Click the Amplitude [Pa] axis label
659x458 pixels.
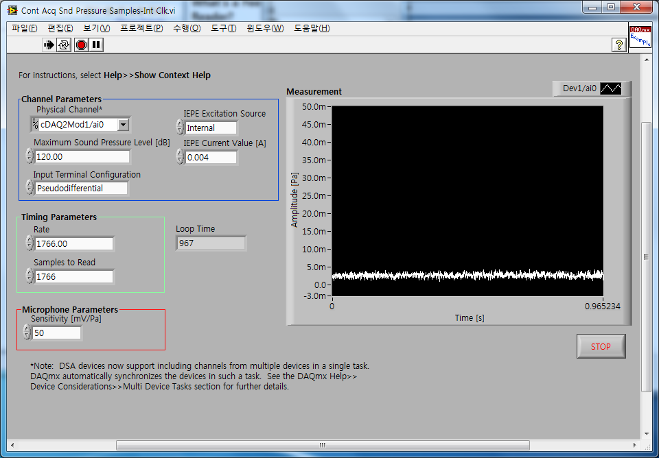point(294,200)
